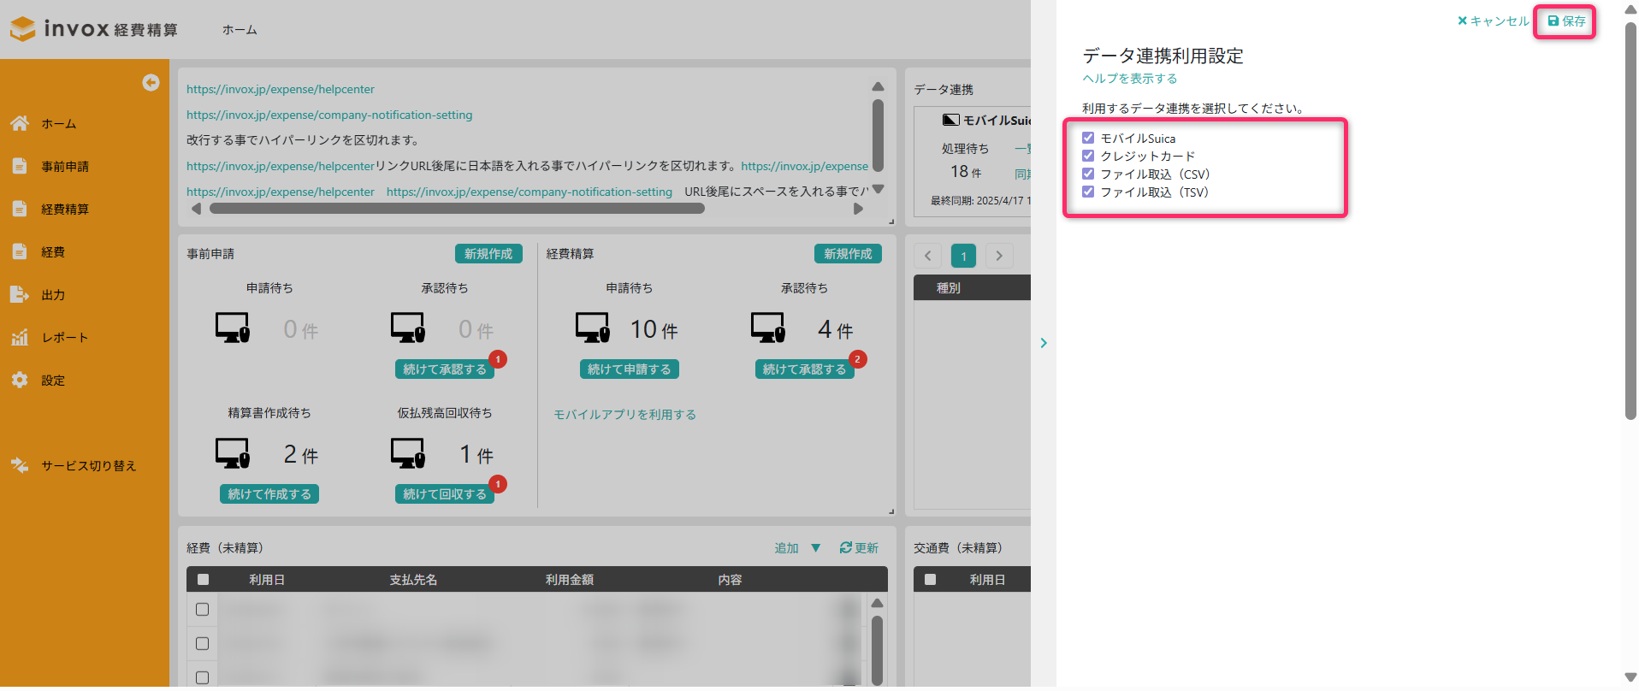Collapse the settings panel using side chevron
Screen dimensions: 1639x691
[1044, 343]
